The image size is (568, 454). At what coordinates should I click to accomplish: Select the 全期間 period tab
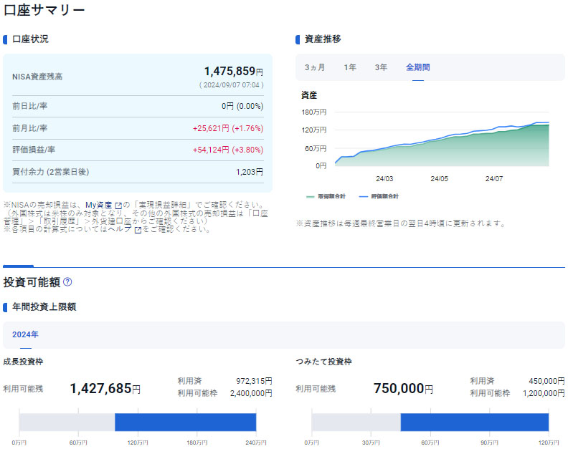click(417, 67)
